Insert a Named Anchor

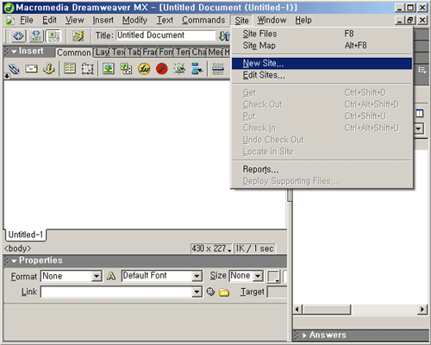(x=49, y=69)
